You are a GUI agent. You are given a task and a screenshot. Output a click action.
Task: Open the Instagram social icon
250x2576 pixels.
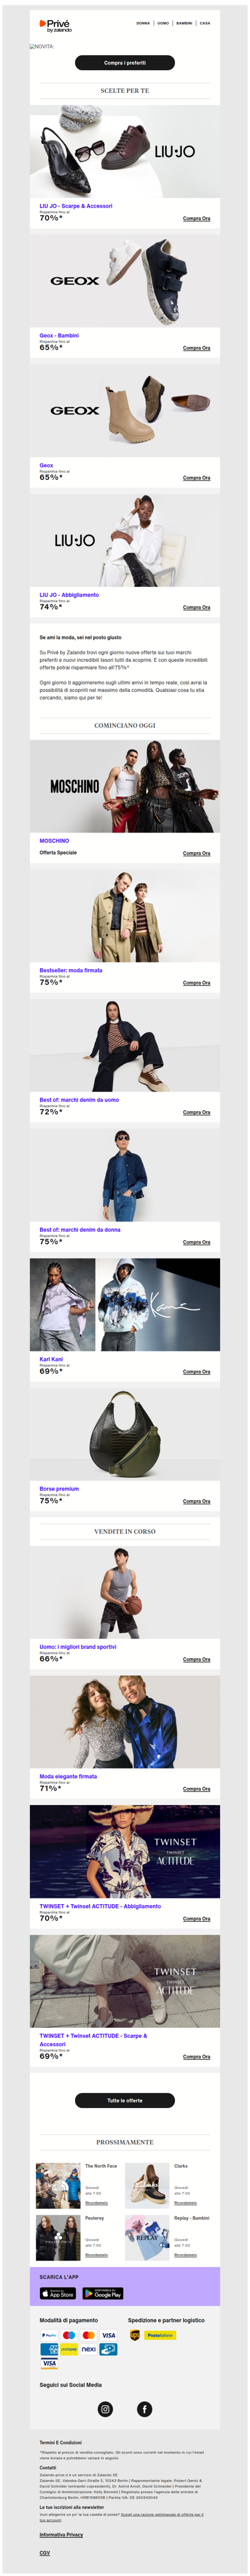tap(106, 2408)
